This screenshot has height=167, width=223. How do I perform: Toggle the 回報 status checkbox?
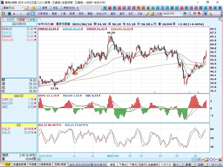(206, 165)
